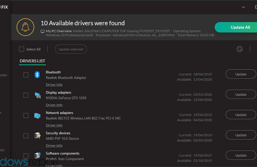
Task: Click the 'Display adapters' category title
Action: click(59, 92)
